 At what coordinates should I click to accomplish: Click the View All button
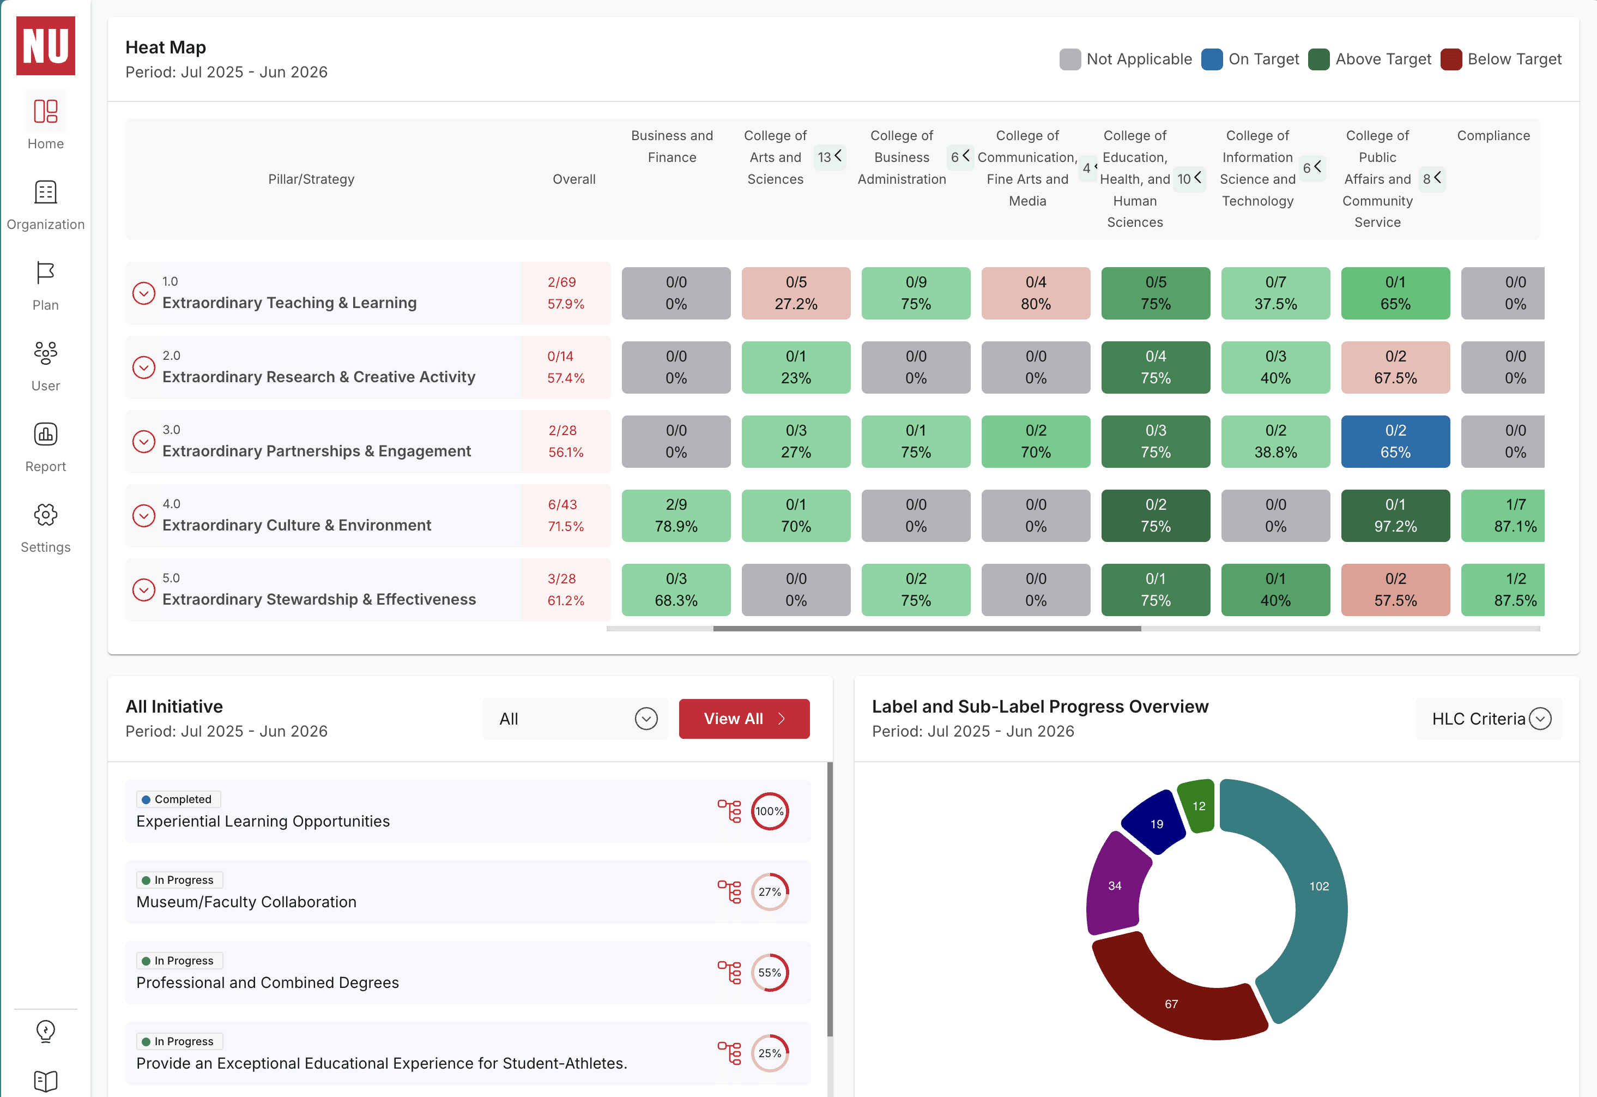point(743,719)
